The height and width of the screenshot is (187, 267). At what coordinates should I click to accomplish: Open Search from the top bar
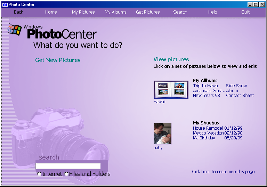(x=180, y=12)
